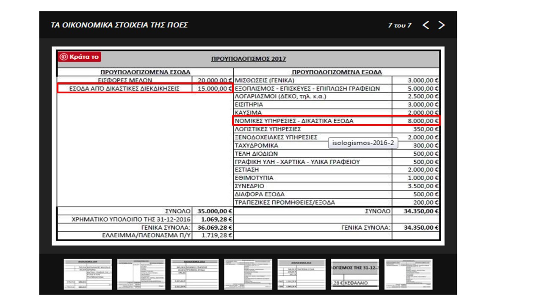This screenshot has width=542, height=304.
Task: Select the fifth thumbnail in the filmstrip
Action: [x=301, y=274]
